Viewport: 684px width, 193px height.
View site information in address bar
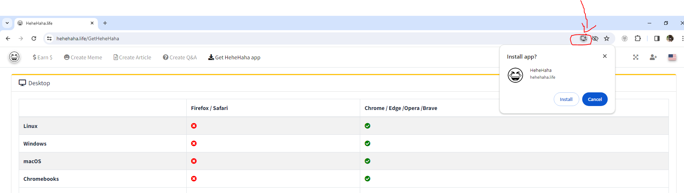[49, 38]
